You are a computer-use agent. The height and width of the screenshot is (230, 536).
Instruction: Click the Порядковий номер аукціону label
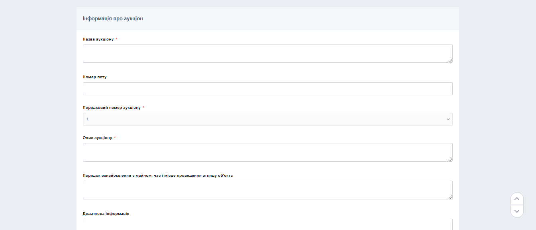pos(112,108)
